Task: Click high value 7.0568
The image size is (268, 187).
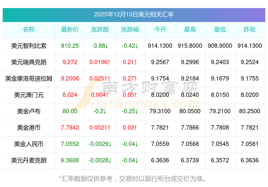Action: [190, 144]
